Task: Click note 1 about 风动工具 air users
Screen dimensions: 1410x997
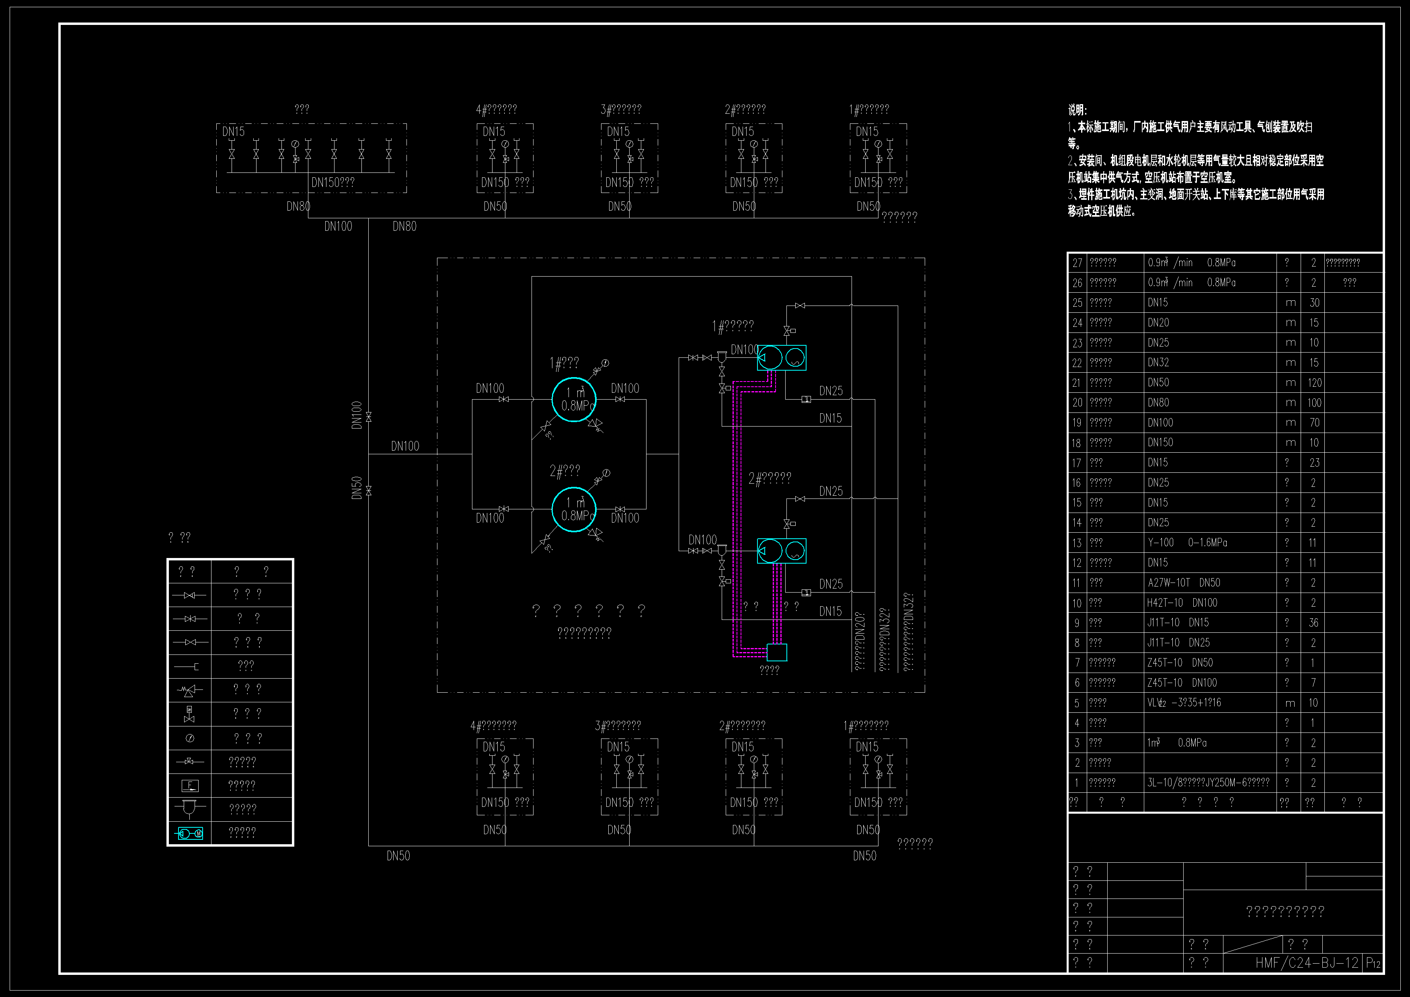Action: coord(1190,135)
